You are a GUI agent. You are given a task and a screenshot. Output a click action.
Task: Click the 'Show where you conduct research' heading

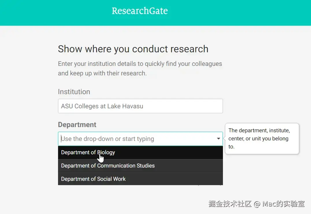[133, 49]
